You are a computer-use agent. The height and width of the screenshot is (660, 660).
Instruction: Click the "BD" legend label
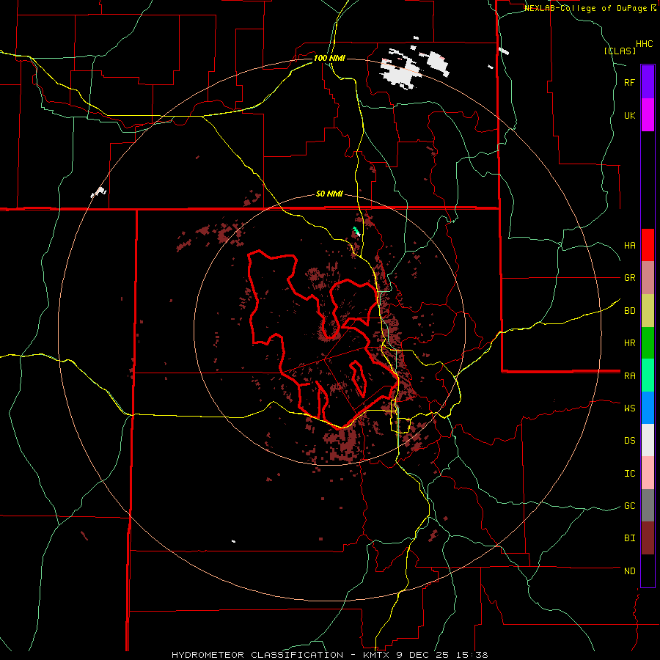629,311
